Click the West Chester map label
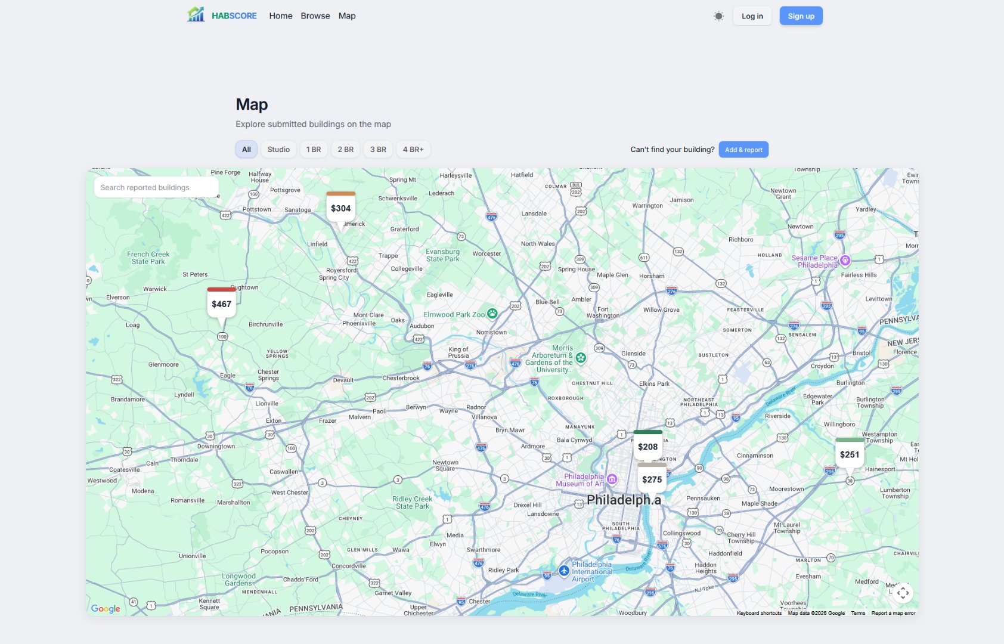The height and width of the screenshot is (644, 1004). tap(290, 493)
